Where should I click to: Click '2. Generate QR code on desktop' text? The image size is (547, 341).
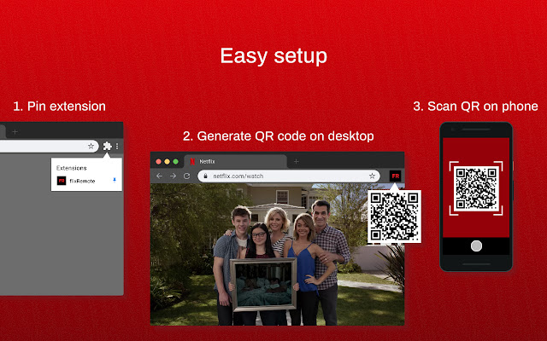pyautogui.click(x=279, y=136)
